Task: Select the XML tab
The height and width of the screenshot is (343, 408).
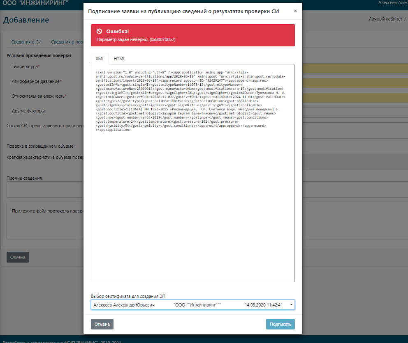Action: pyautogui.click(x=100, y=59)
